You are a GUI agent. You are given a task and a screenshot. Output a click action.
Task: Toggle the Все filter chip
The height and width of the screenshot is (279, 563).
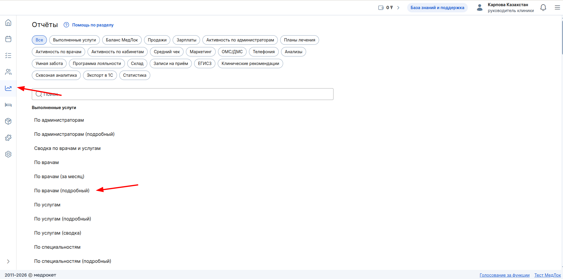tap(39, 40)
